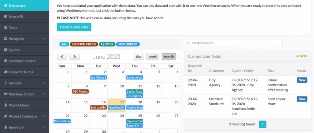Open the Box Clever event on June 2
The image size is (314, 133).
[98, 77]
